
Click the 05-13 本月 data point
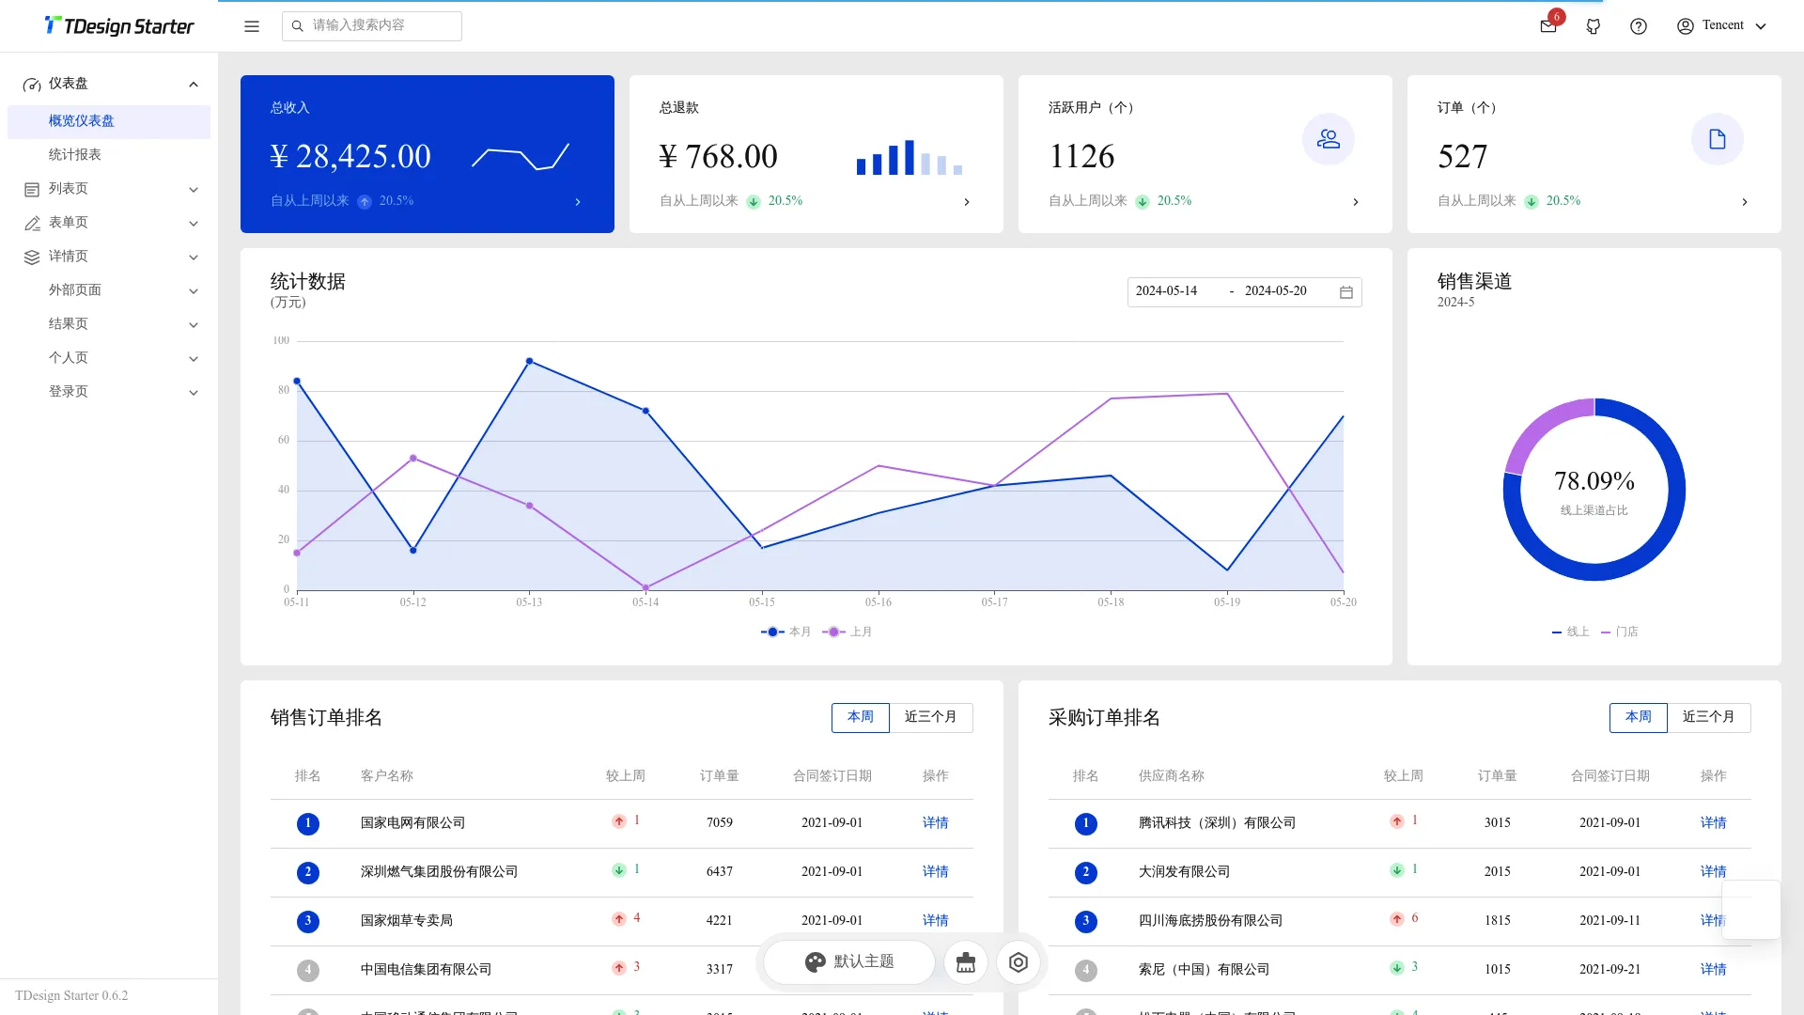pos(530,361)
